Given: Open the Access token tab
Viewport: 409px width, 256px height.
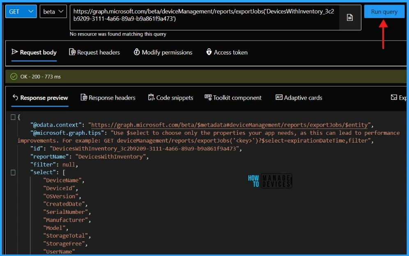Looking at the screenshot, I should tap(227, 52).
